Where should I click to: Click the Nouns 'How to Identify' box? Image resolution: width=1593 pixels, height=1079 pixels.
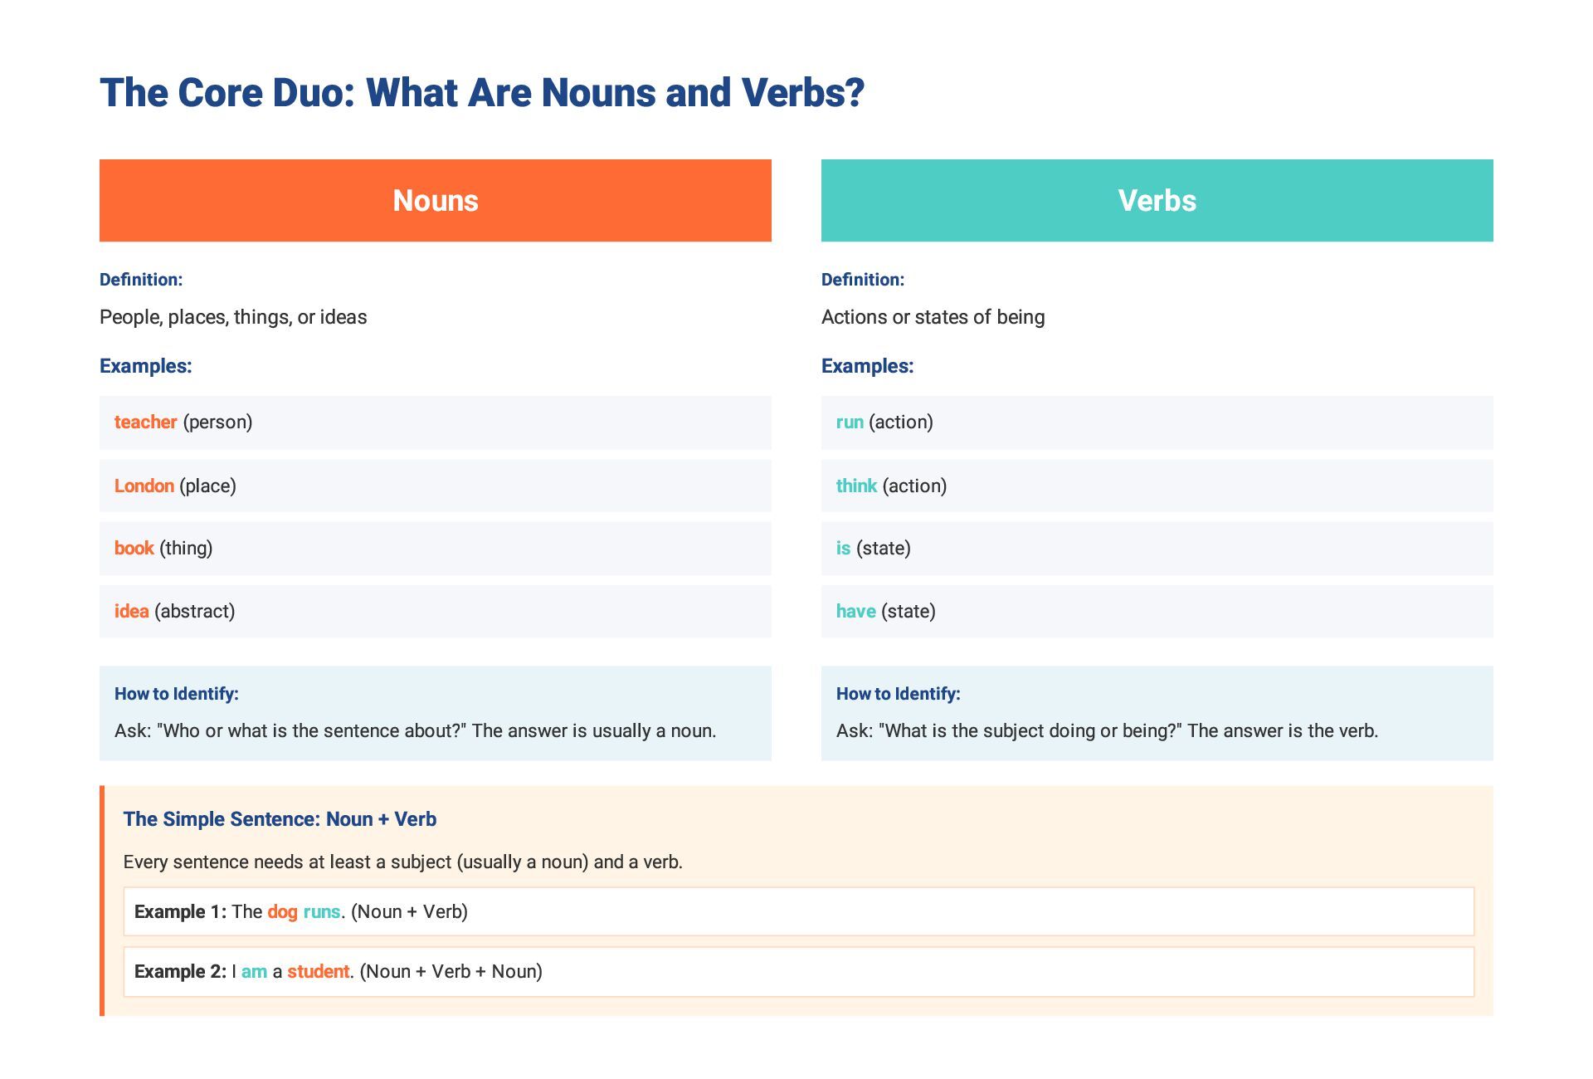[x=436, y=713]
